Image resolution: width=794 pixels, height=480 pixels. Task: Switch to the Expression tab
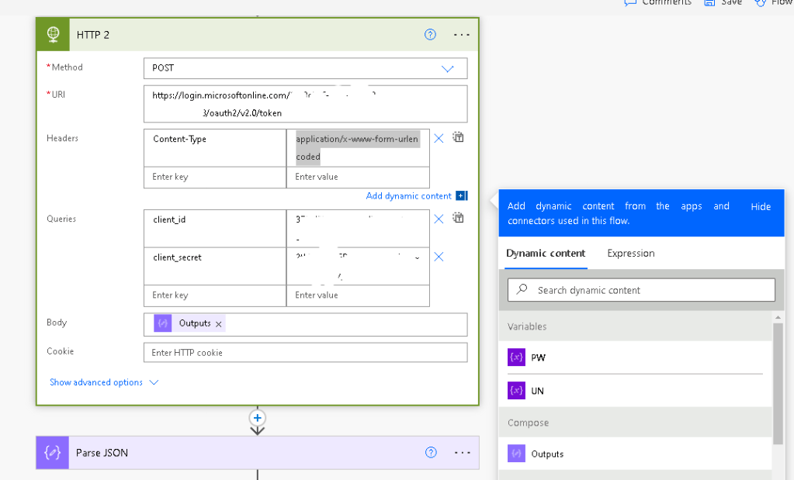tap(630, 254)
